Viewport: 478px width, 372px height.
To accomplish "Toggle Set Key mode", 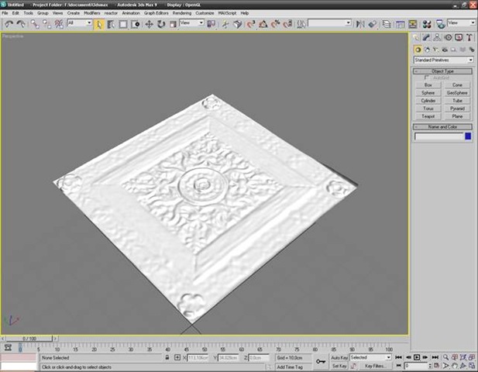I will (x=339, y=365).
